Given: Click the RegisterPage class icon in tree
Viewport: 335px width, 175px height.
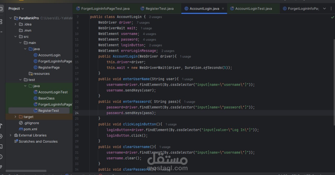Looking at the screenshot, I should pos(36,67).
